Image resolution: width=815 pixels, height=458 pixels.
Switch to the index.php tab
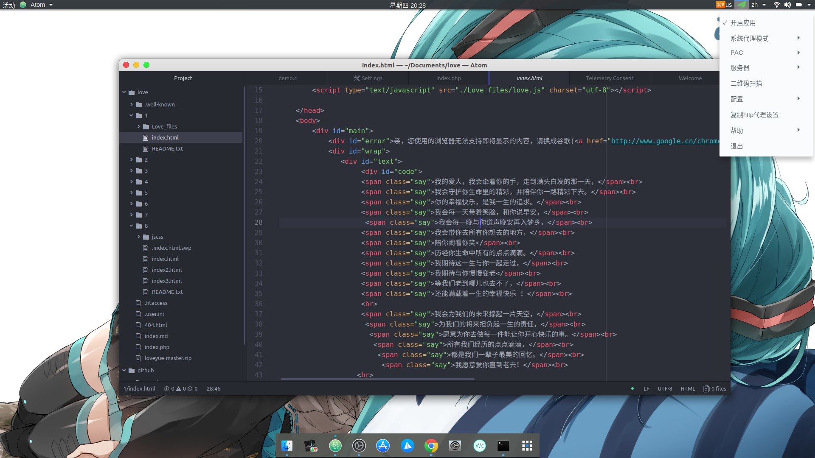click(448, 78)
